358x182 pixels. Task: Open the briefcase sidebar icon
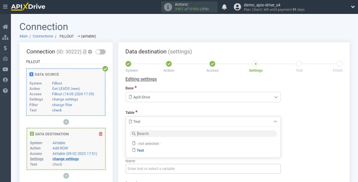[5, 59]
